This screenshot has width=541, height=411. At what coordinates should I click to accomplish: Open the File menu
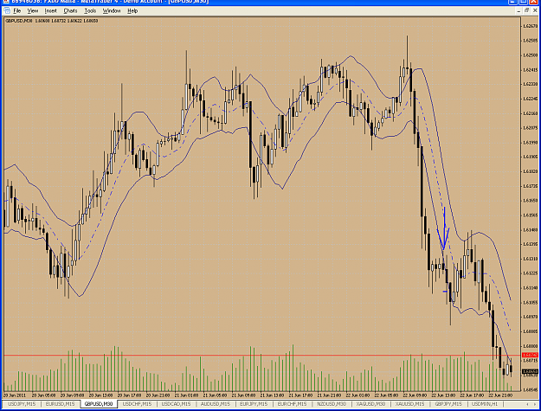pos(17,11)
